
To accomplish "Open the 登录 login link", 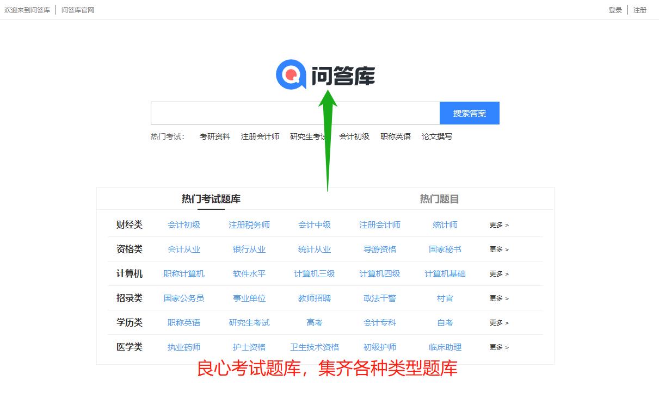I will (x=614, y=10).
